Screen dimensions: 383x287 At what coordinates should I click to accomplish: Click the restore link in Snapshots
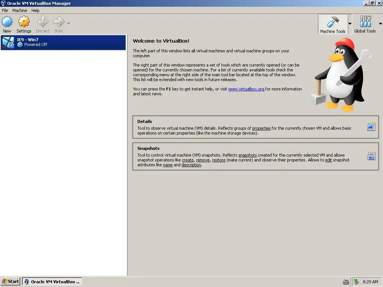click(x=218, y=160)
